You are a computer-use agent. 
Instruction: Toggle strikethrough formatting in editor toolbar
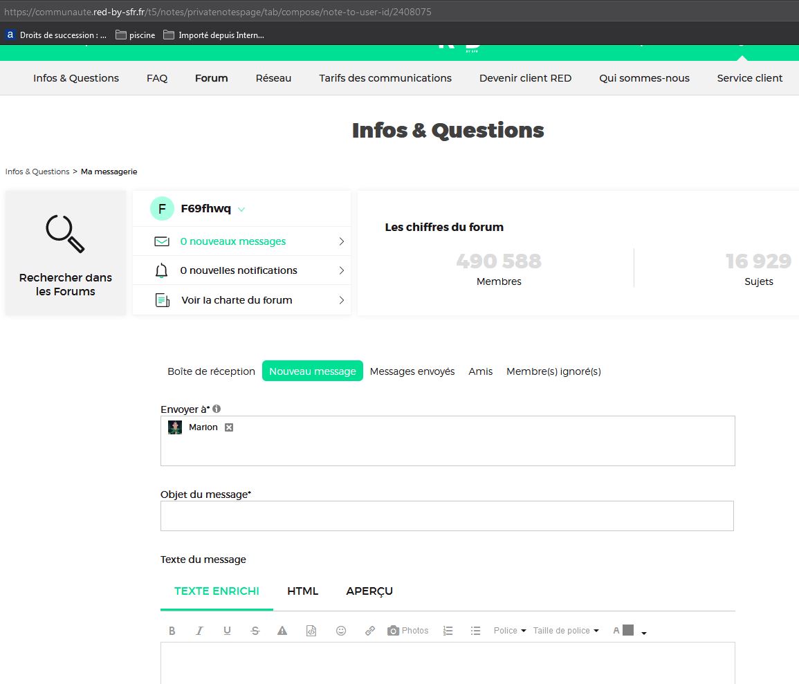click(x=255, y=631)
